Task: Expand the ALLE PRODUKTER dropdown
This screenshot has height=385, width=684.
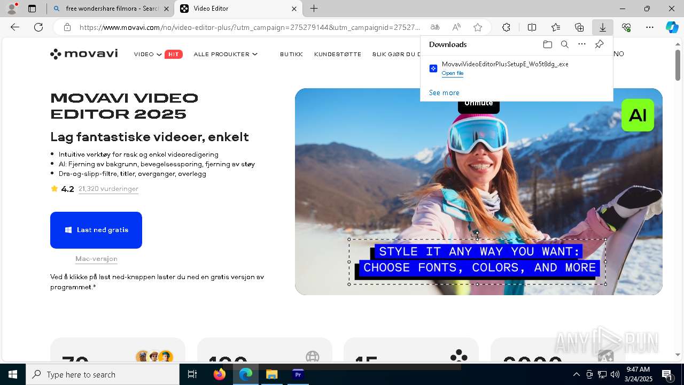Action: (x=226, y=54)
